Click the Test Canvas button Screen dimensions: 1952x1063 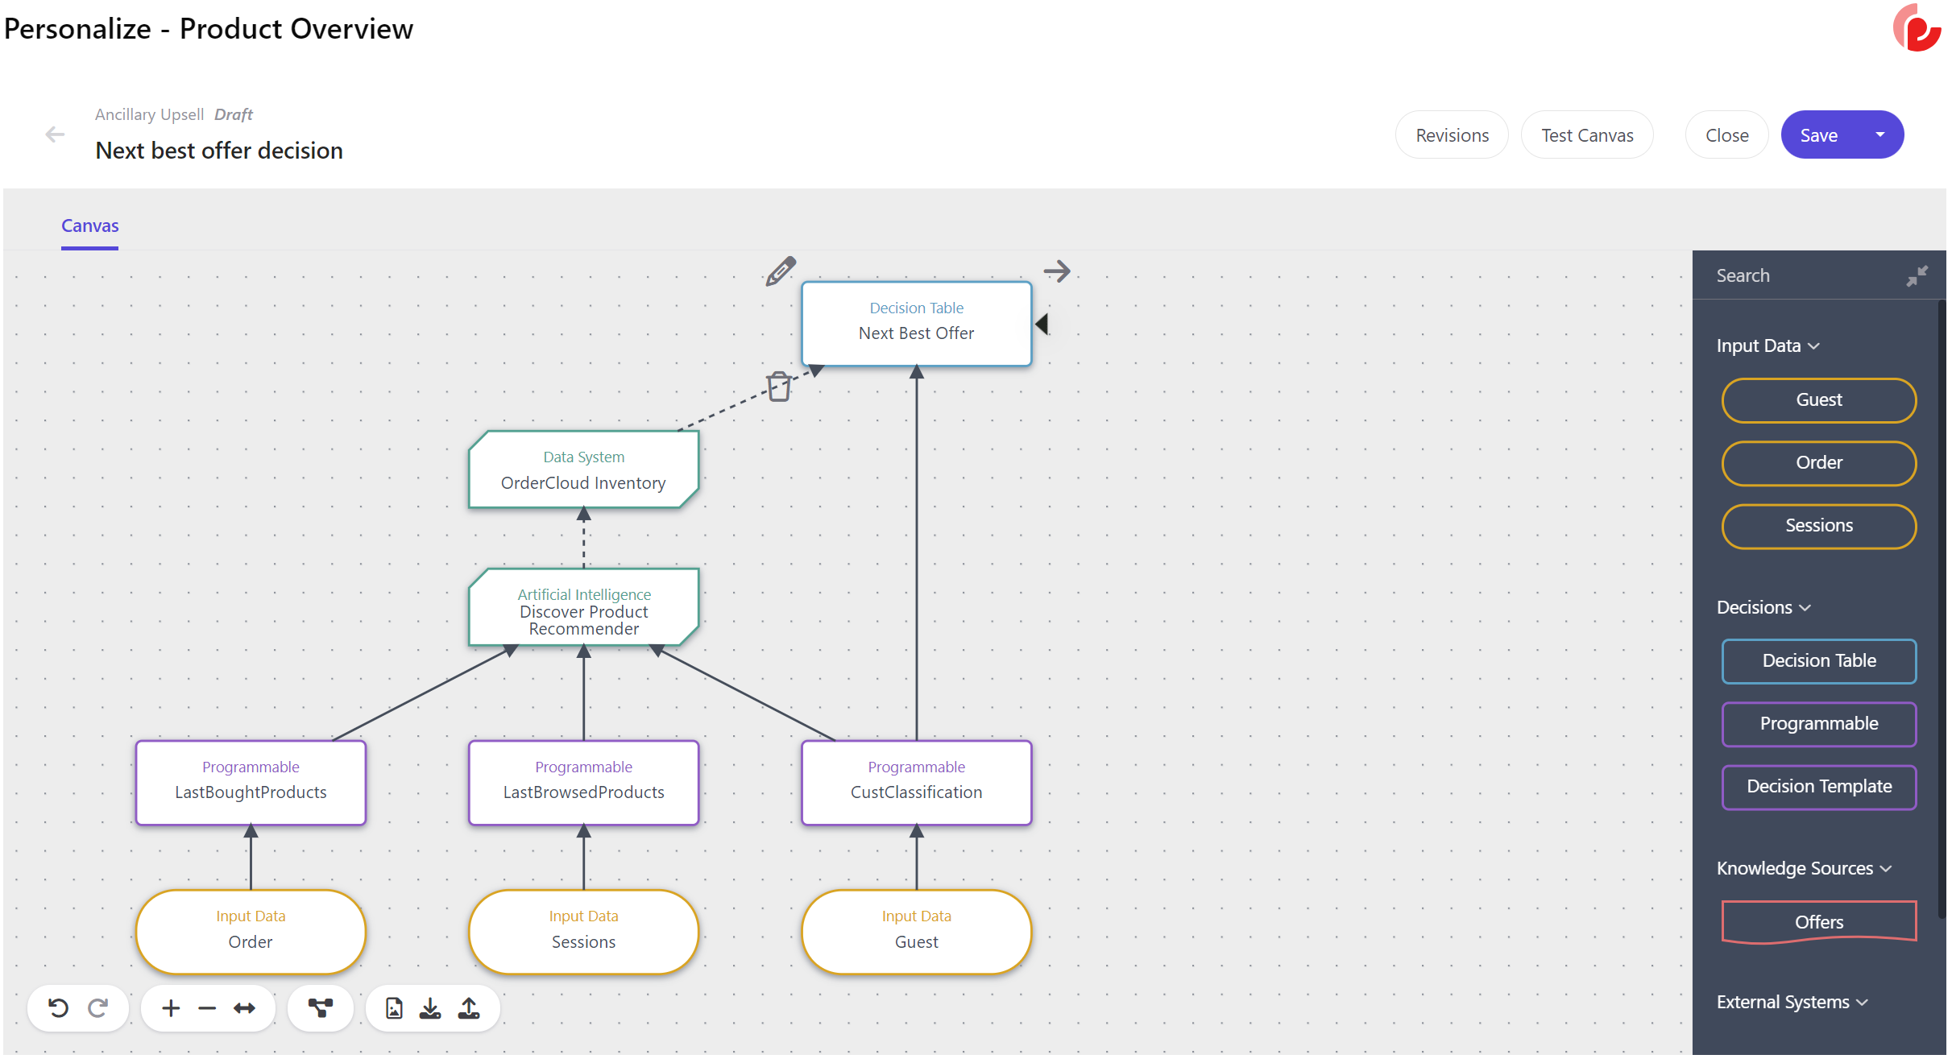(1587, 134)
